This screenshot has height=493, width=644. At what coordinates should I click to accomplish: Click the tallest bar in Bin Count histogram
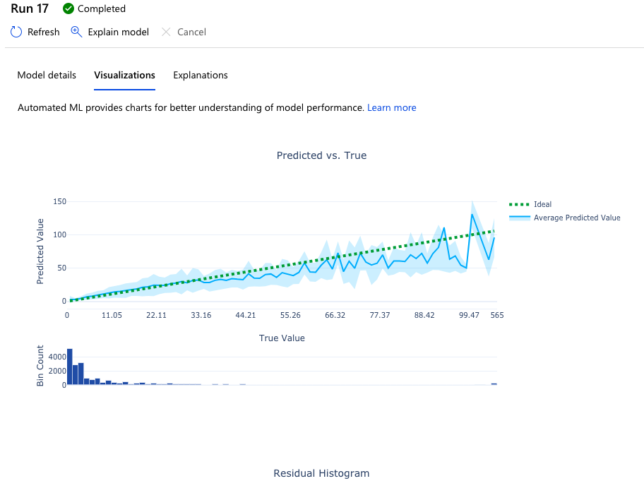70,367
